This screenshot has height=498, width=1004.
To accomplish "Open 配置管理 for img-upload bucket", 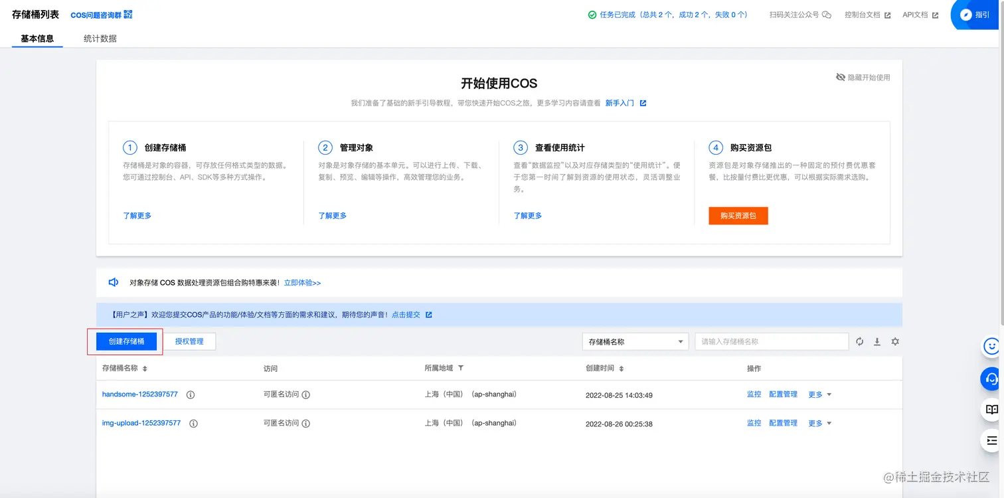I will pos(784,423).
